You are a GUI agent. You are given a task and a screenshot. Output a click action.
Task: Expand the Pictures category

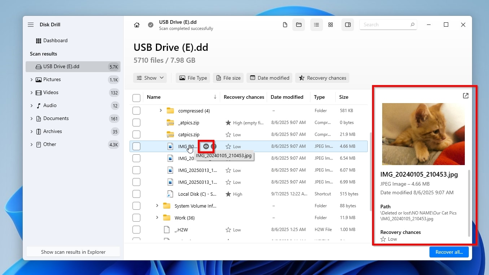32,79
